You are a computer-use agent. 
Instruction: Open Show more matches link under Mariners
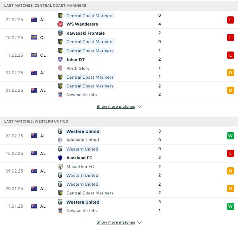116,107
